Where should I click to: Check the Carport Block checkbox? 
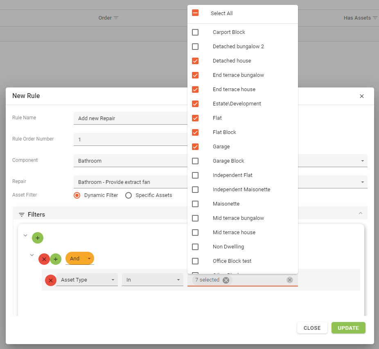195,32
